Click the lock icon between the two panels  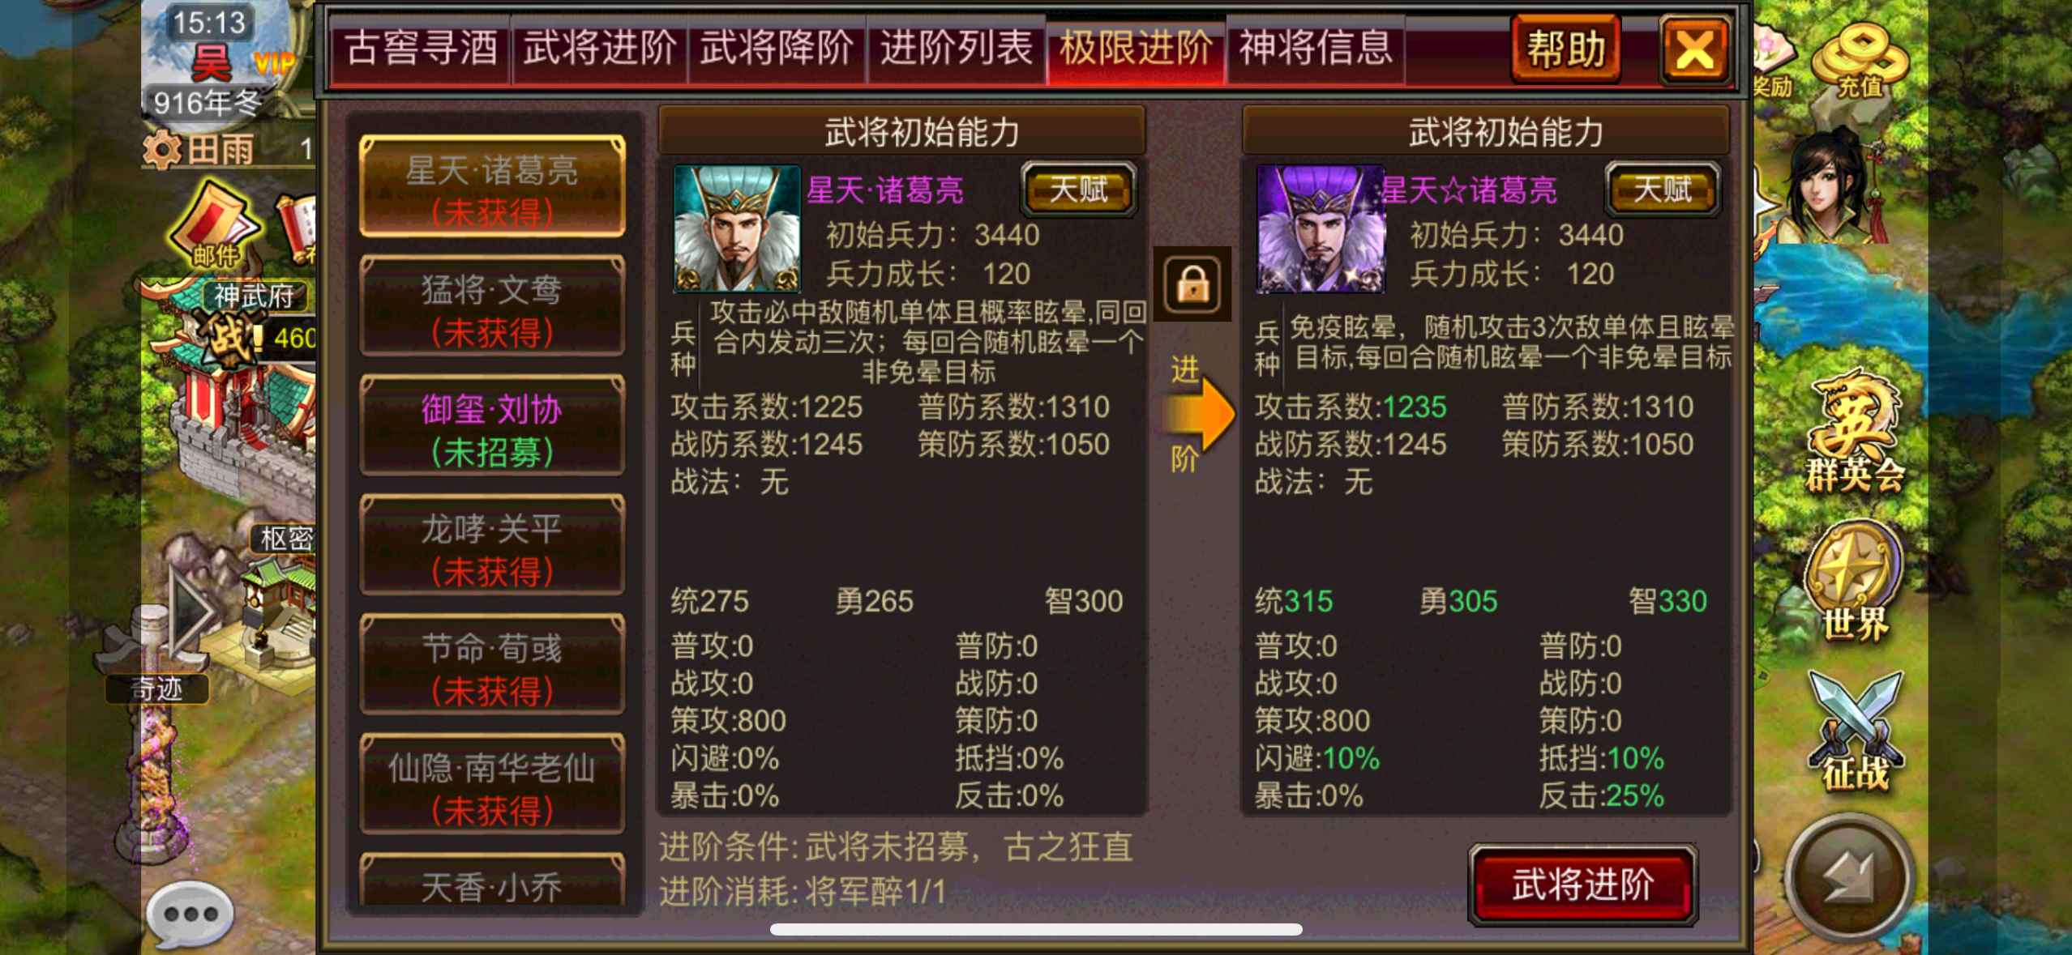coord(1192,284)
